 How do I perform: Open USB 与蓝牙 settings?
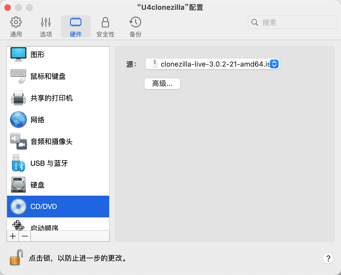click(x=49, y=163)
